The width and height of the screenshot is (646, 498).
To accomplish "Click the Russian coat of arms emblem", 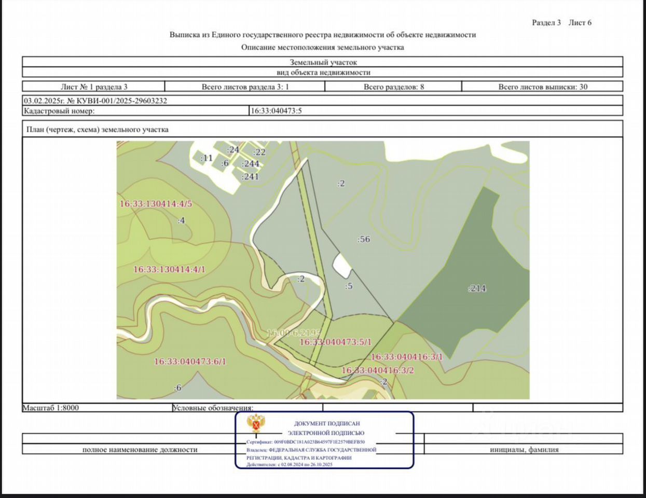I will [x=256, y=424].
